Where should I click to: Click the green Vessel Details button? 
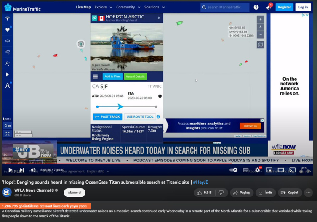(x=135, y=77)
